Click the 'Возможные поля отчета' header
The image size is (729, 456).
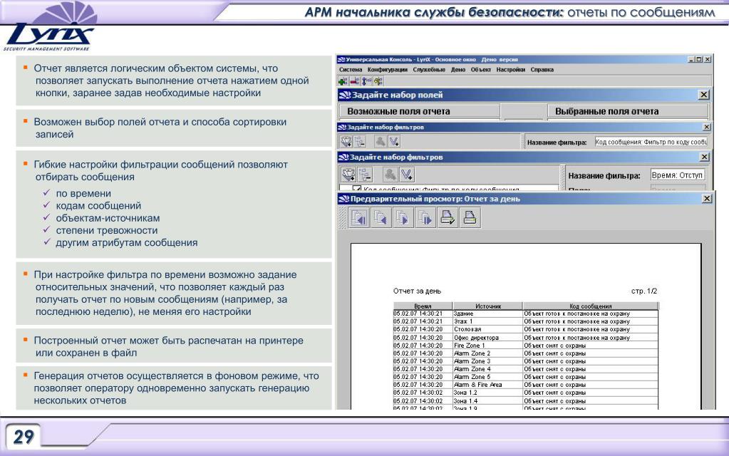(419, 112)
